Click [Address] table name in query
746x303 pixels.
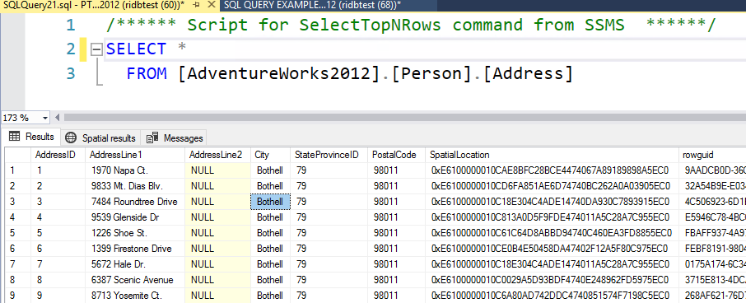[x=528, y=74]
